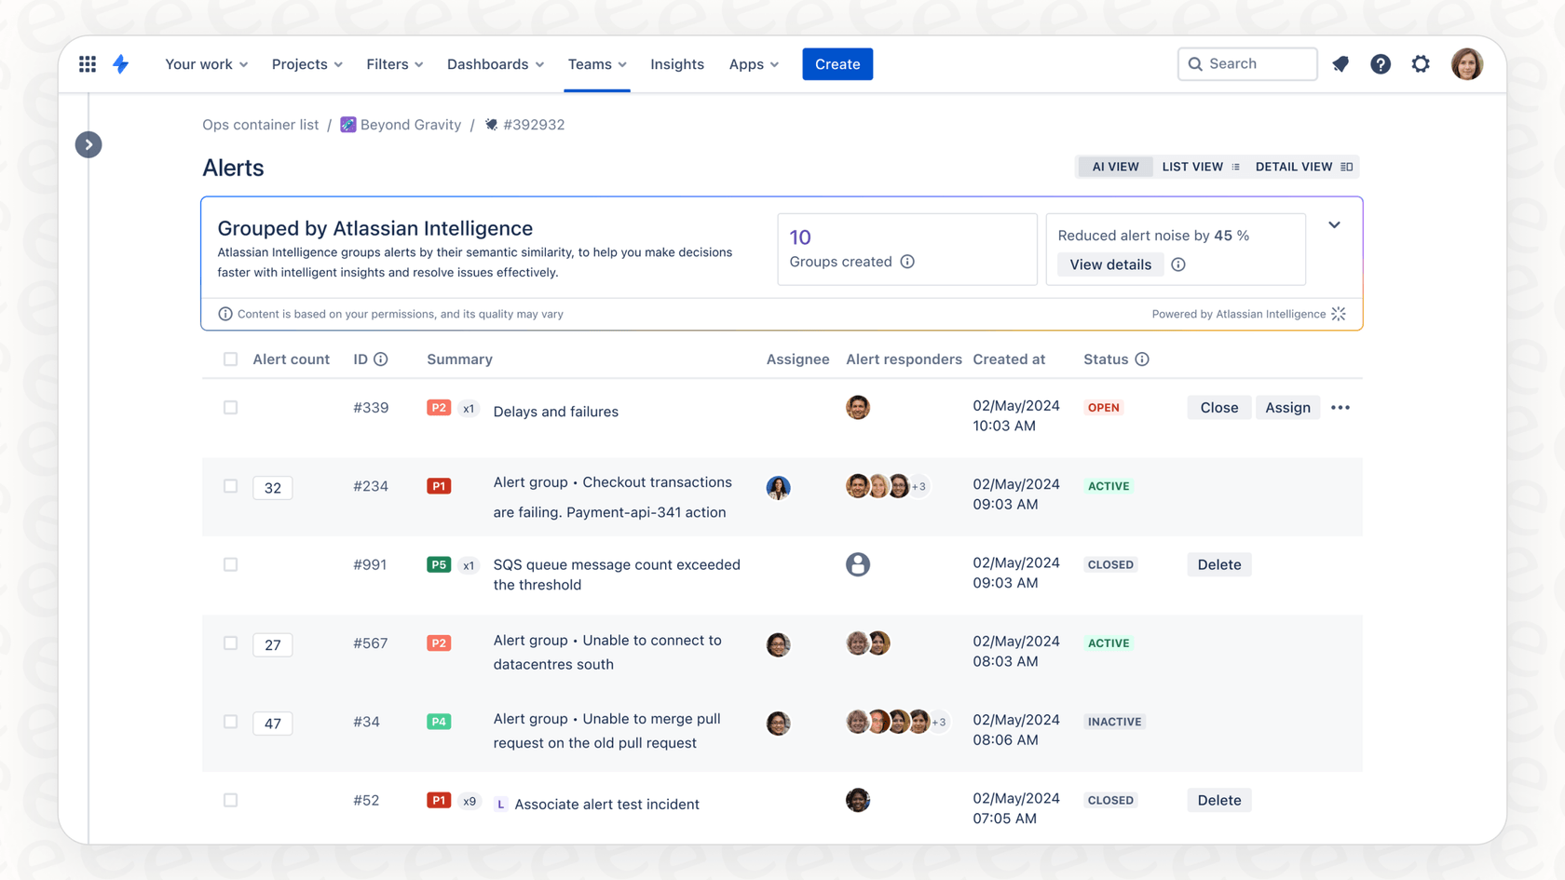The width and height of the screenshot is (1565, 880).
Task: Open Jira settings with the gear icon
Action: pyautogui.click(x=1421, y=63)
